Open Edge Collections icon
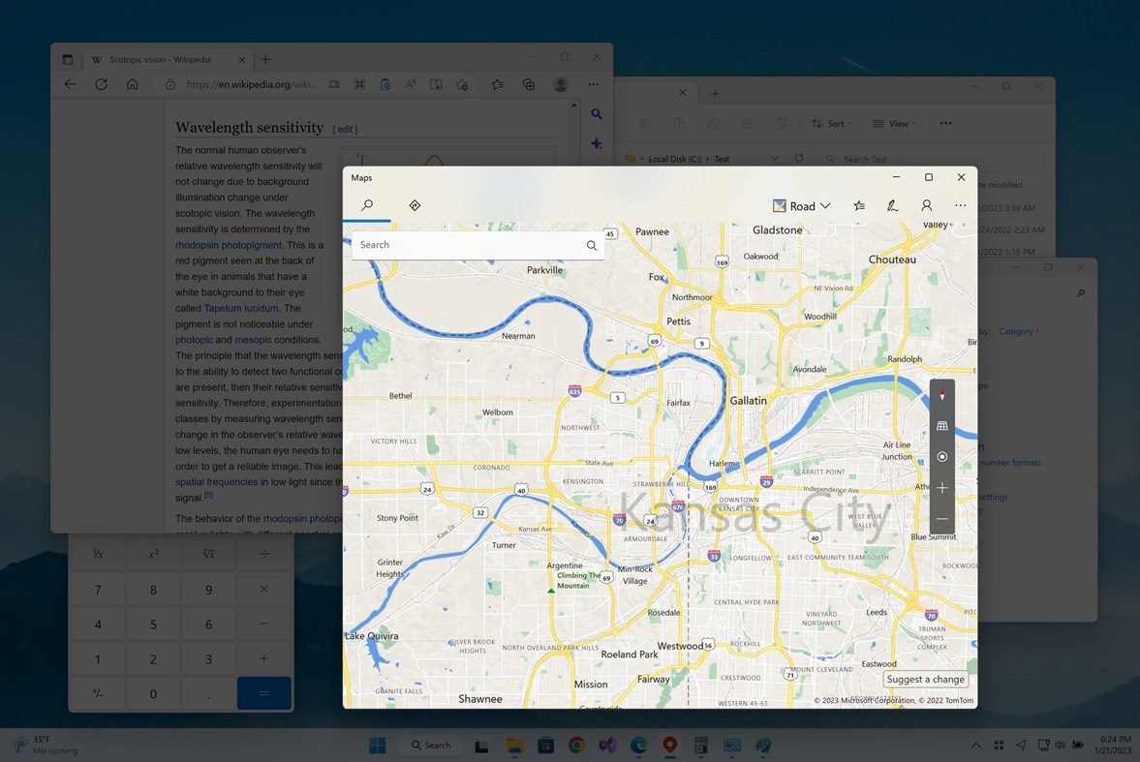Screen dimensions: 1140x762 pos(529,84)
